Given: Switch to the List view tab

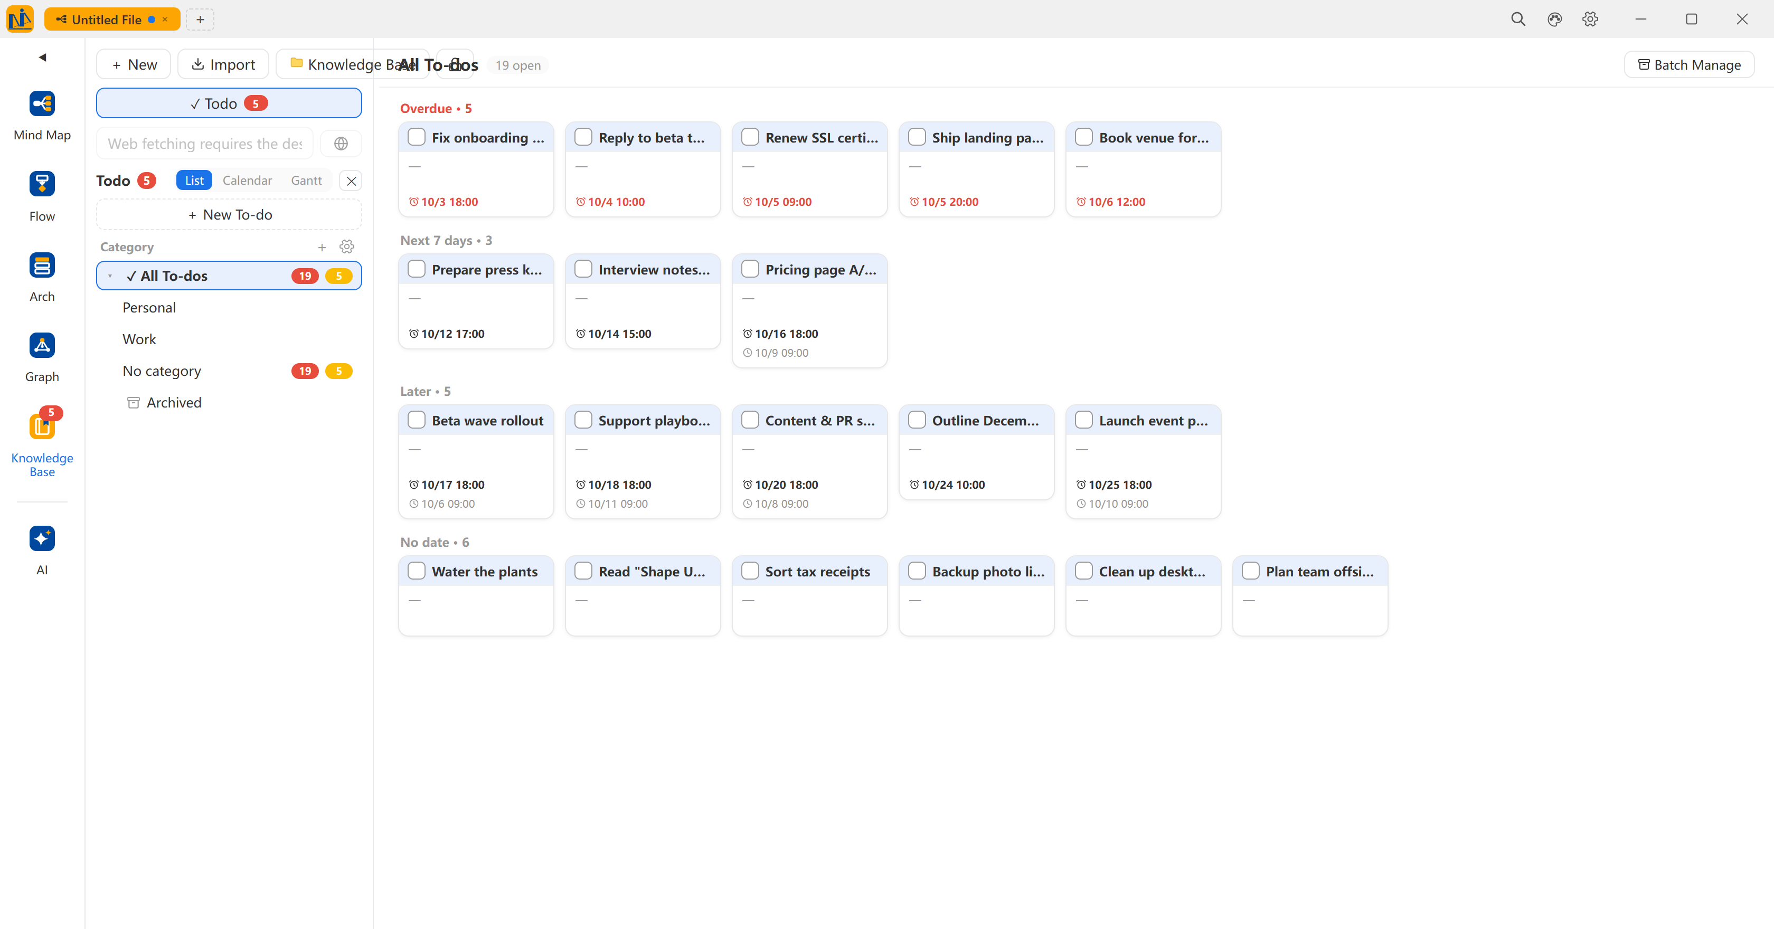Looking at the screenshot, I should tap(194, 181).
